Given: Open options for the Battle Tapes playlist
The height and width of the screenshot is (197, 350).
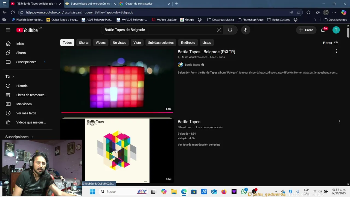Looking at the screenshot, I should tap(339, 122).
